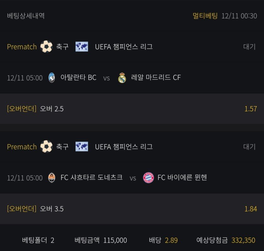The width and height of the screenshot is (264, 251).
Task: Click the combined 배당 2.89 odds
Action: (171, 240)
